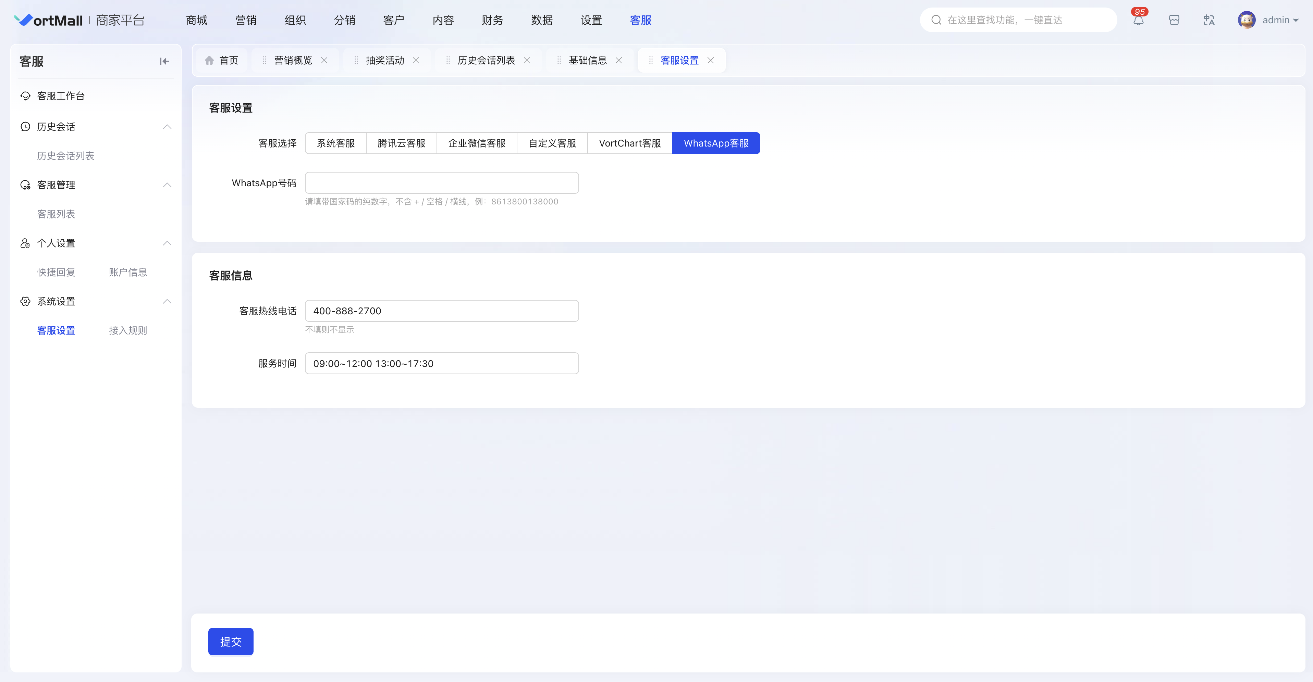Click drag handle on 历史会话列表 tab
This screenshot has height=682, width=1313.
(x=447, y=60)
